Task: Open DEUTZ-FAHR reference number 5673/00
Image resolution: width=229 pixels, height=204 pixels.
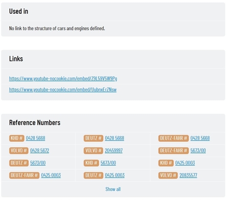Action: 198,150
